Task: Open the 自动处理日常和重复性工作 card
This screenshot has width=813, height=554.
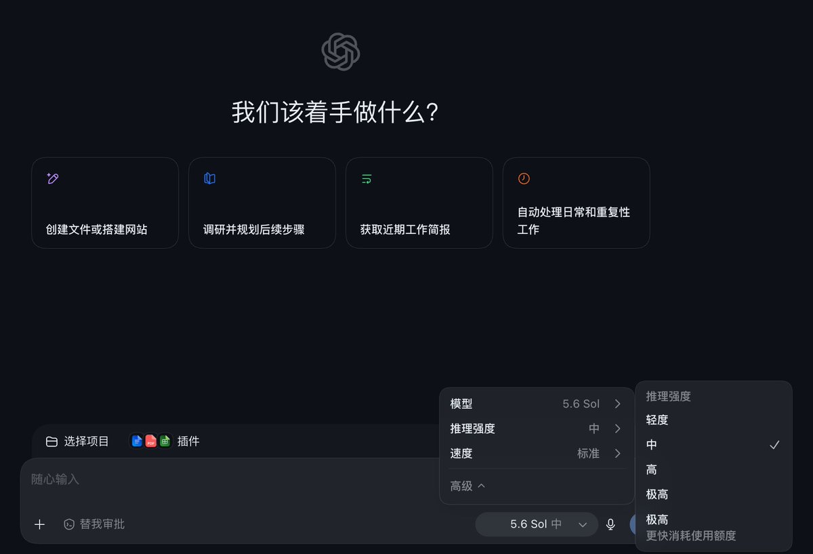Action: pyautogui.click(x=577, y=203)
